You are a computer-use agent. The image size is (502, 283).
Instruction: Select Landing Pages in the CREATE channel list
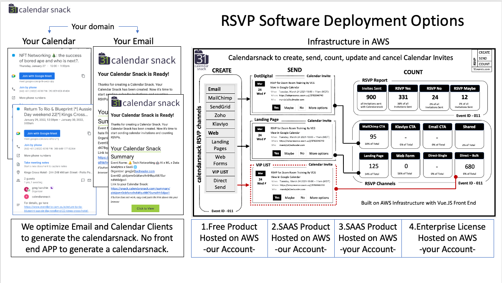point(220,145)
